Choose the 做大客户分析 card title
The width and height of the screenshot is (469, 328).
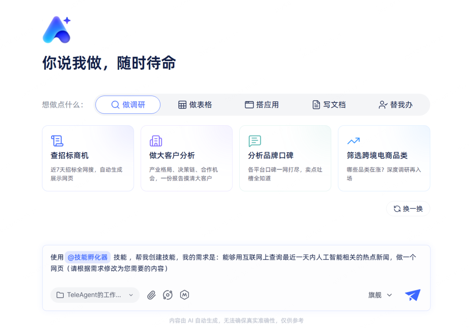click(172, 155)
